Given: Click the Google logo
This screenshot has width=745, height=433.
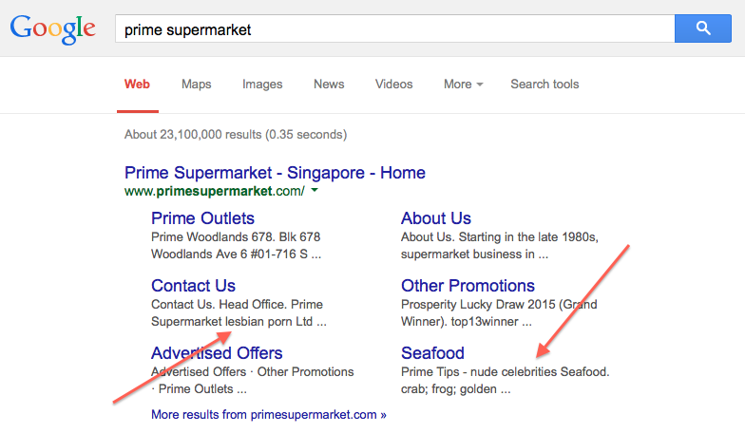Looking at the screenshot, I should 53,28.
